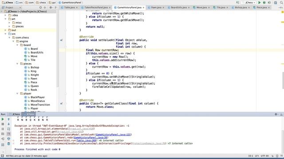The height and width of the screenshot is (159, 284).
Task: Collapse the art folder
Action: (x=6, y=19)
